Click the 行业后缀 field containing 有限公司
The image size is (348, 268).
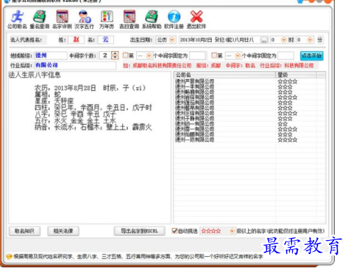(x=75, y=65)
